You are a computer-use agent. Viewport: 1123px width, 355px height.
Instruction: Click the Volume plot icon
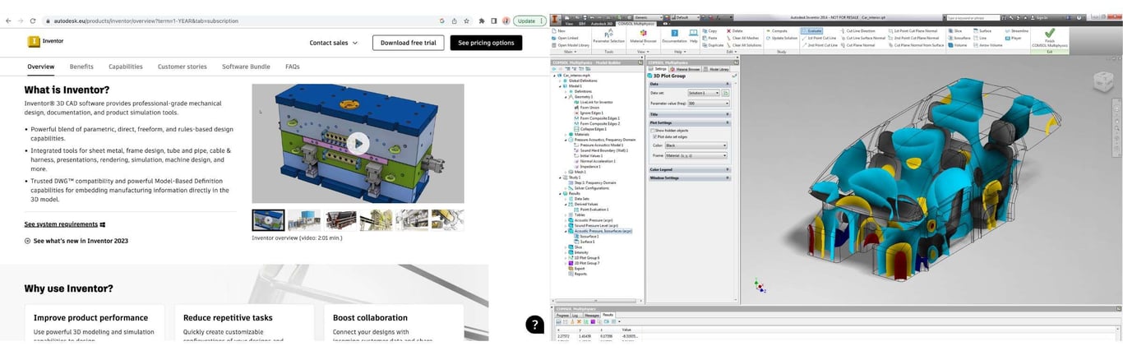coord(950,45)
